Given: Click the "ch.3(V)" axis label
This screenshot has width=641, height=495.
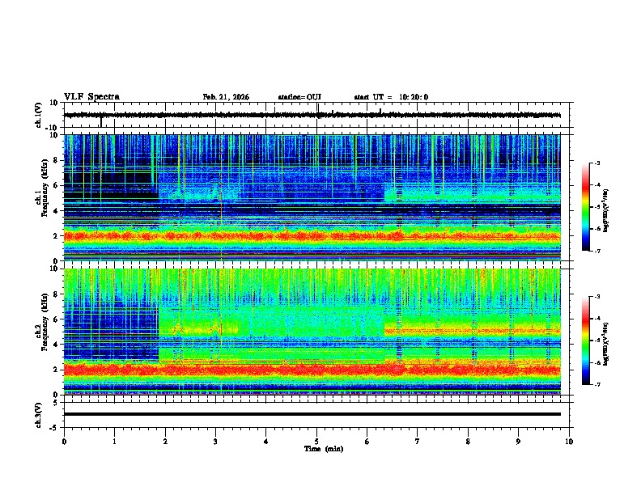Looking at the screenshot, I should [38, 415].
